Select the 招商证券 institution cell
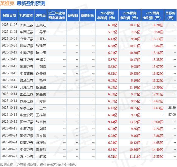The width and height of the screenshot is (177, 167). [x=27, y=143]
